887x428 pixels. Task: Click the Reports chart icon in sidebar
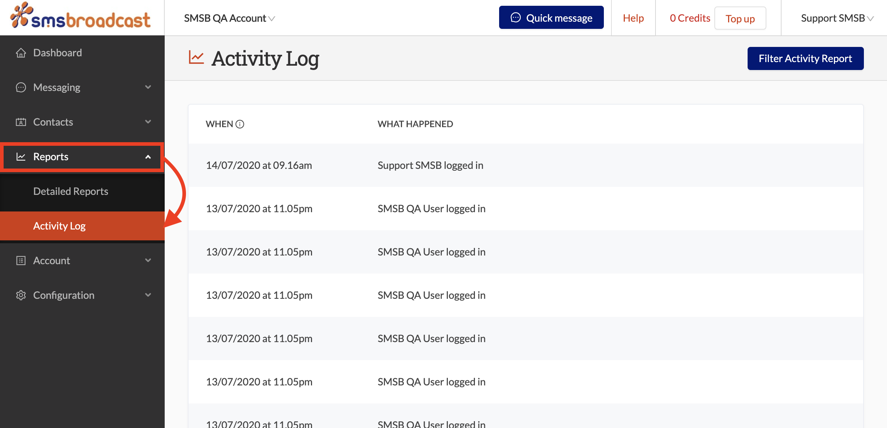coord(21,157)
